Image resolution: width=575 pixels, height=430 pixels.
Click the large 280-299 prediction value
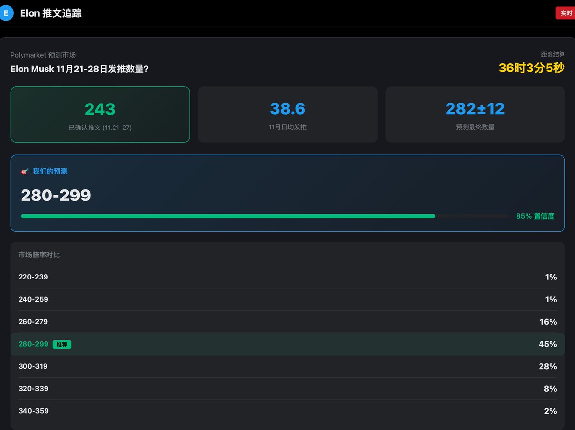coord(56,195)
